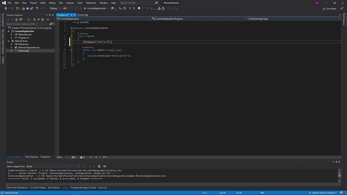This screenshot has width=347, height=195.
Task: Click the Live Share button
Action: [330, 9]
